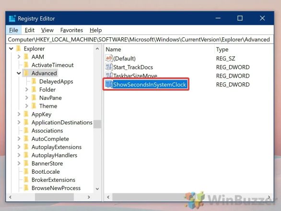Select the Explorer folder icon
Screen dimensions: 281x211
[x=18, y=48]
